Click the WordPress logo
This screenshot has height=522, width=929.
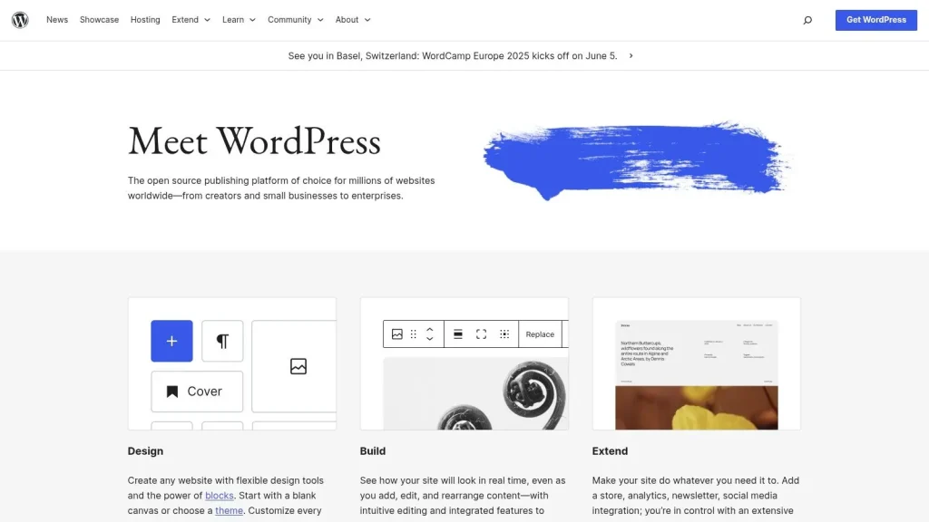click(20, 19)
